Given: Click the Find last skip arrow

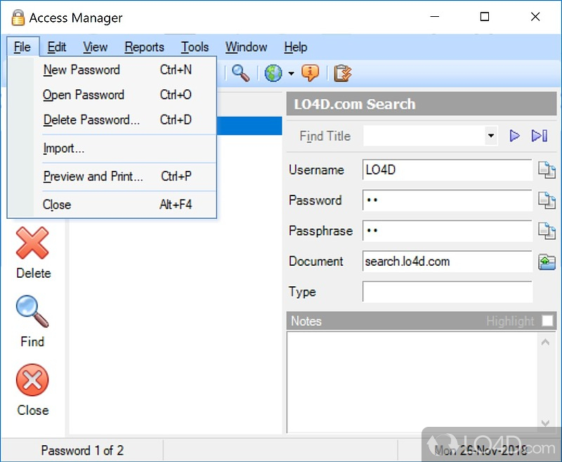Looking at the screenshot, I should [539, 136].
